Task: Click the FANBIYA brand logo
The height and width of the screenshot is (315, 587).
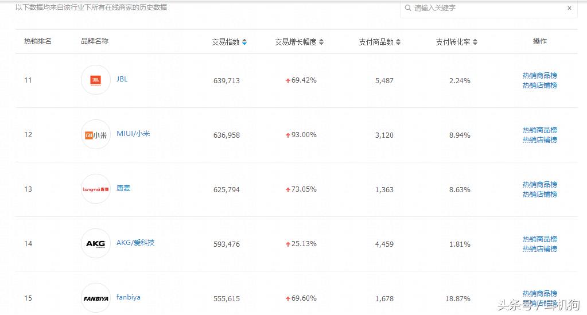Action: pyautogui.click(x=96, y=298)
